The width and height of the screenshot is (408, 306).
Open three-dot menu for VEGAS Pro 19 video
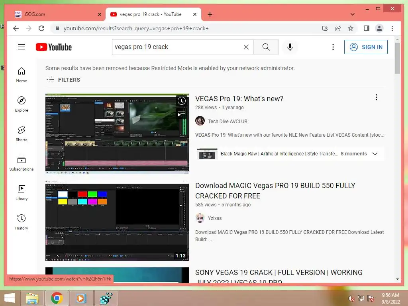pos(376,97)
